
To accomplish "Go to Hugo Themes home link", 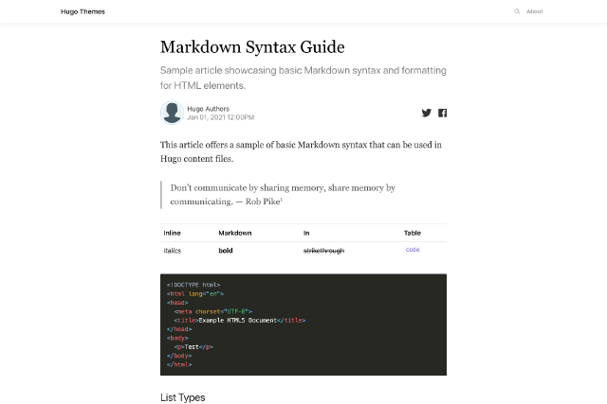I will point(85,11).
